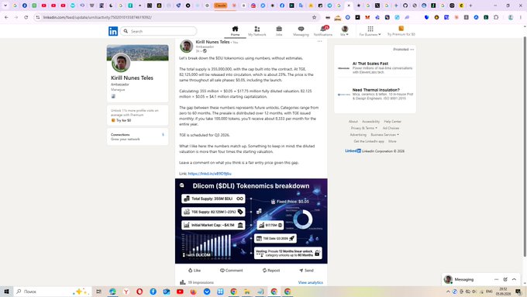Expand Privacy & Terms dropdown
The height and width of the screenshot is (297, 527).
364,128
